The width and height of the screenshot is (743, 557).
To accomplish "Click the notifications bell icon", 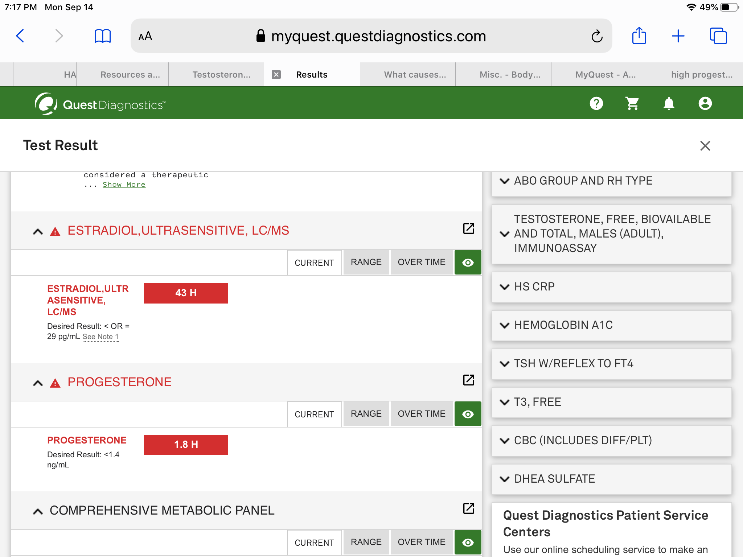I will (x=669, y=104).
